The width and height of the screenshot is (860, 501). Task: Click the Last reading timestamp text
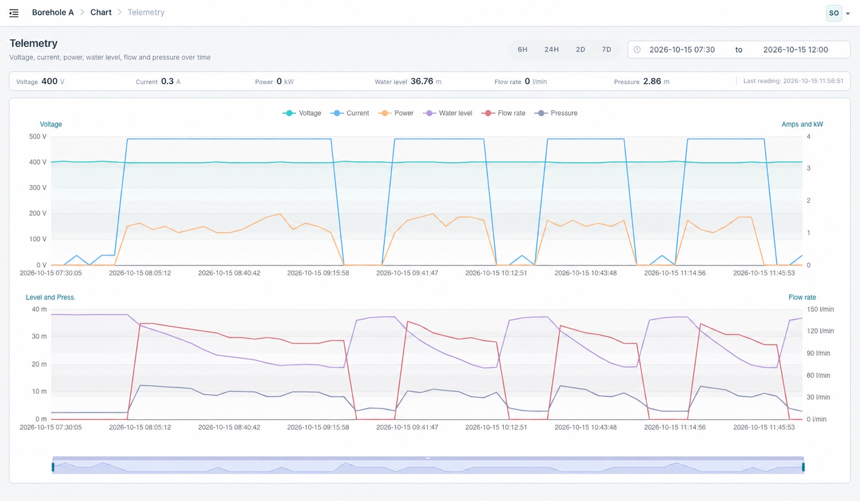pyautogui.click(x=793, y=81)
